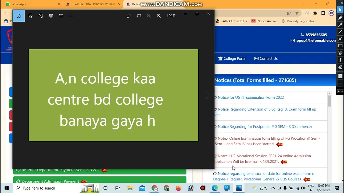Zoom out on the photo
Screen dimensions: 344x193
149,16
